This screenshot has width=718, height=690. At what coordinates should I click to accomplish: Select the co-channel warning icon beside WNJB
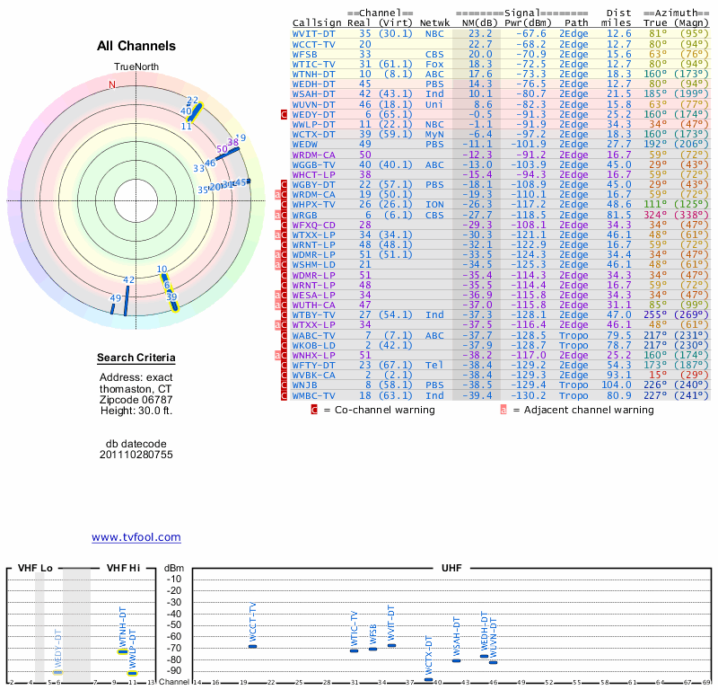pyautogui.click(x=285, y=385)
